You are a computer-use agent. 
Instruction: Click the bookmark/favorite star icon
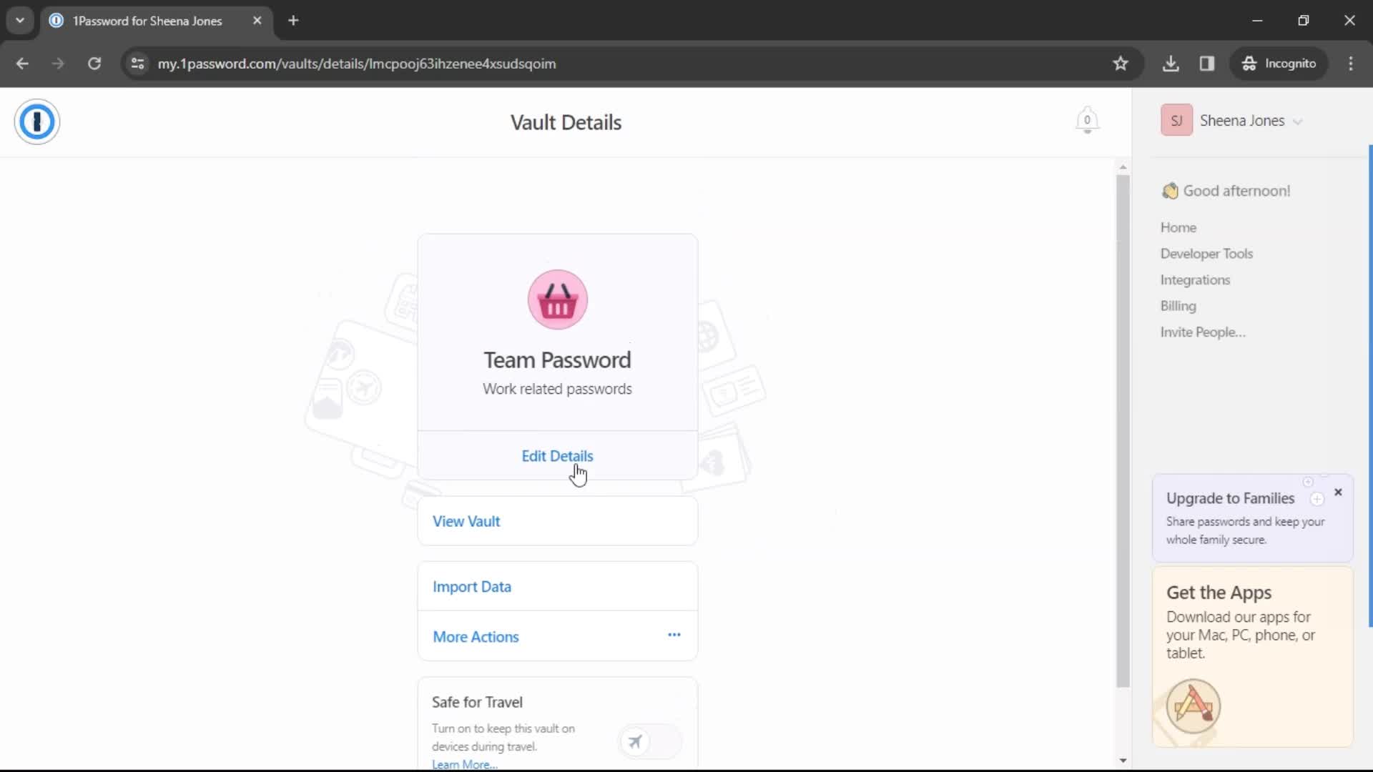[1122, 63]
